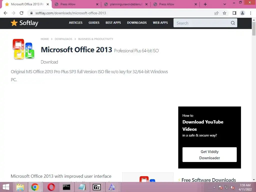Open the notepad taskbar icon
This screenshot has height=192, width=256.
click(x=82, y=187)
